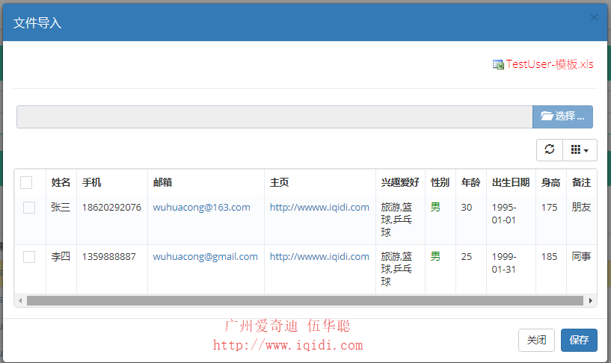
Task: Open wuhuacong@gmail.com email link
Action: tap(205, 256)
